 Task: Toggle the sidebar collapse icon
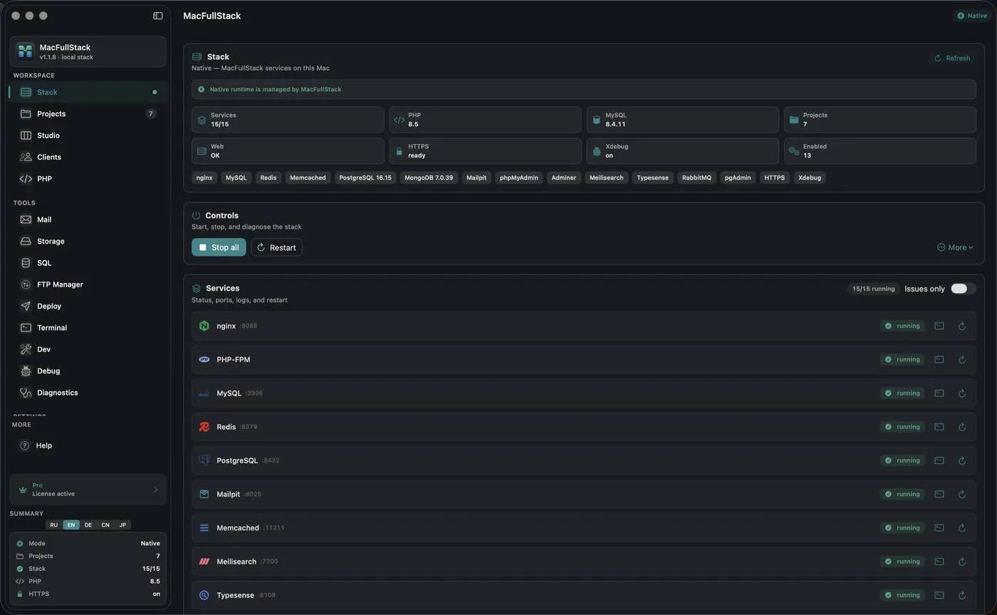(x=158, y=16)
